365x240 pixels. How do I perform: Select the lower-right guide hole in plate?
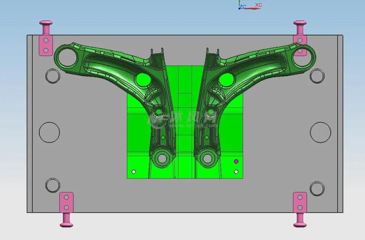click(317, 188)
